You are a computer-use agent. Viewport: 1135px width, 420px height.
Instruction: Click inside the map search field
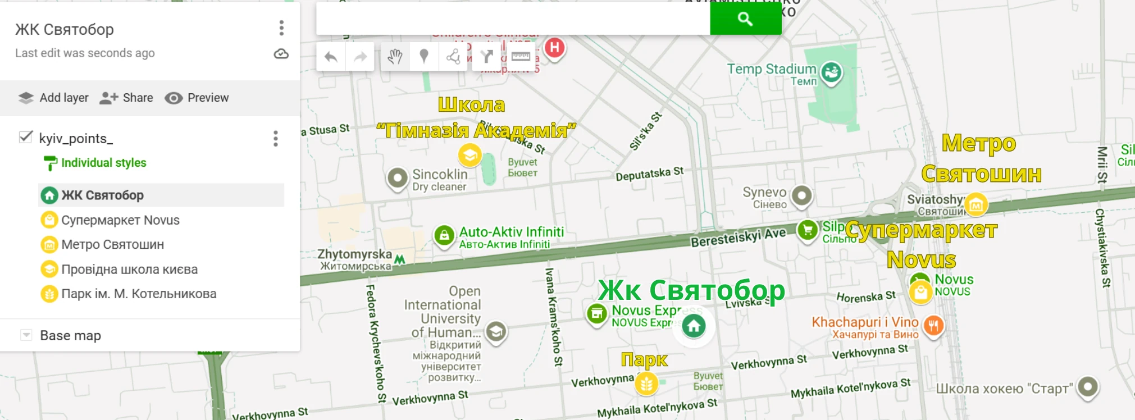coord(512,19)
